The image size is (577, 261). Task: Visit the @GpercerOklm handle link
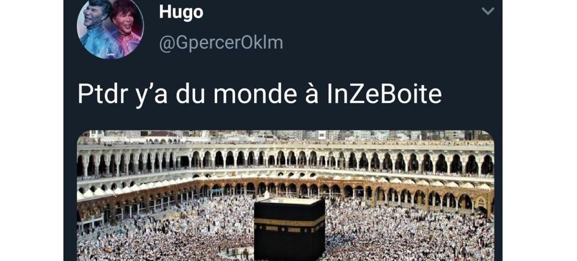tap(221, 43)
